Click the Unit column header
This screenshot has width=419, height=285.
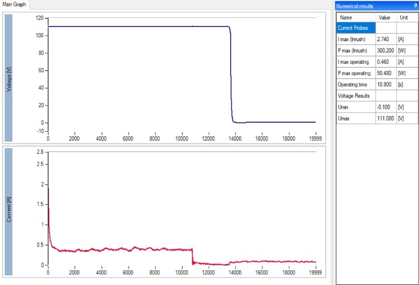click(404, 17)
